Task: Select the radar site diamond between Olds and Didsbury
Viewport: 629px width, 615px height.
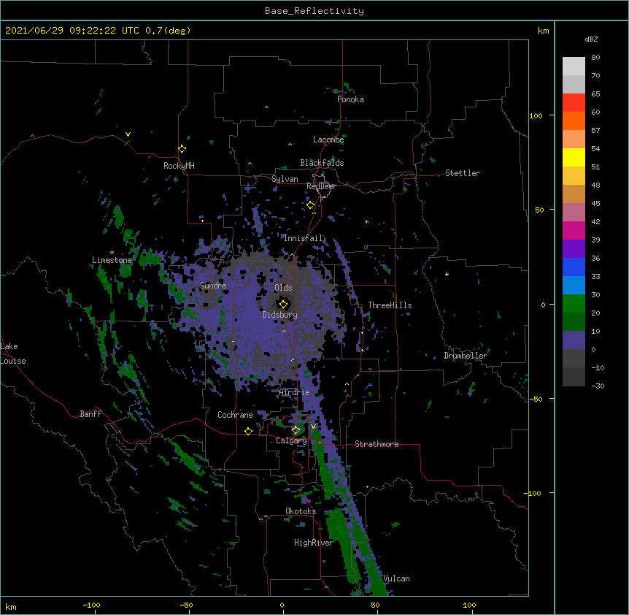Action: tap(283, 304)
